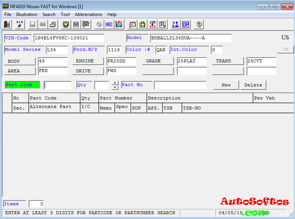Open the Help menu
This screenshot has height=219, width=295.
coord(112,14)
